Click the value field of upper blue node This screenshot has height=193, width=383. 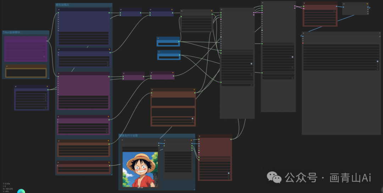168,44
